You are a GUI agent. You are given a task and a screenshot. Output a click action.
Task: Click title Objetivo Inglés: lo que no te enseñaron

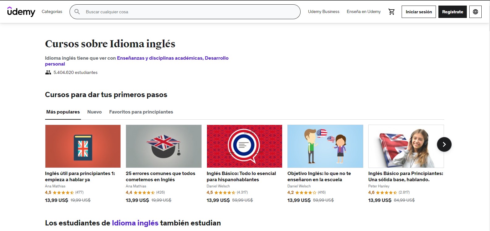319,177
